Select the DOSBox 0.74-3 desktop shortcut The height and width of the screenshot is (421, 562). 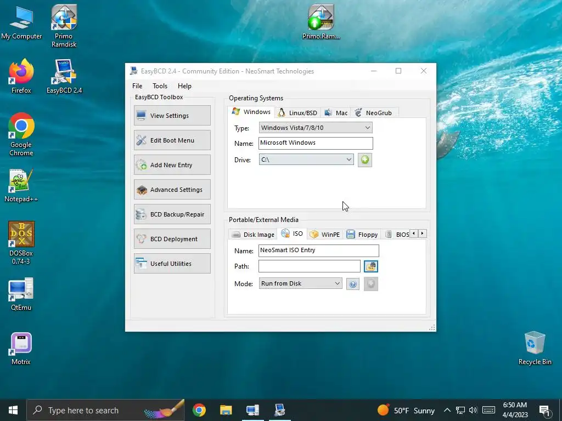pyautogui.click(x=21, y=243)
